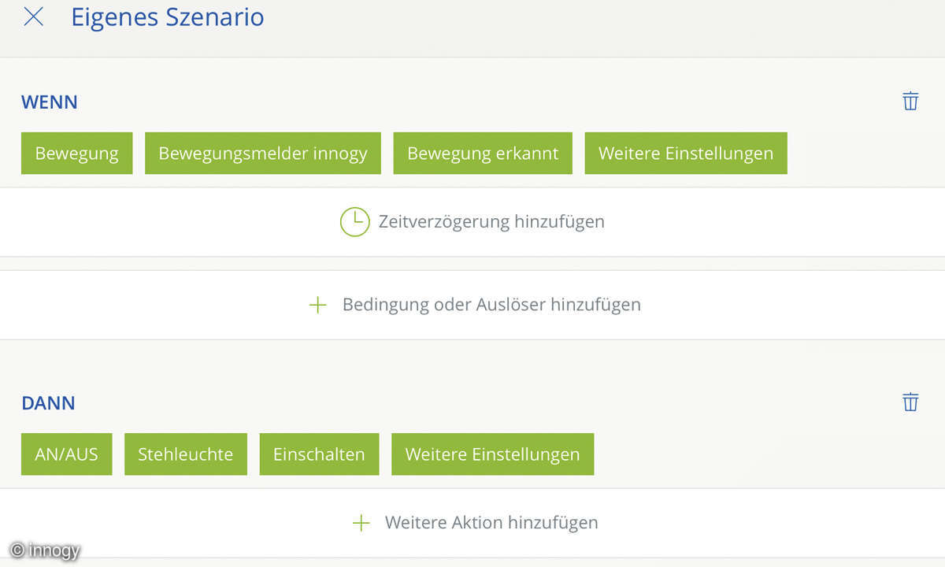Click the WENN section heading

point(50,102)
